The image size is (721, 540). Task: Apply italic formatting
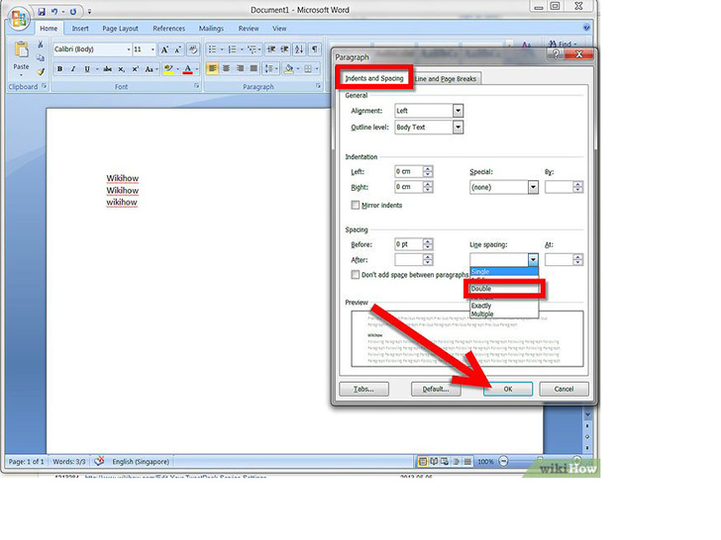[73, 69]
